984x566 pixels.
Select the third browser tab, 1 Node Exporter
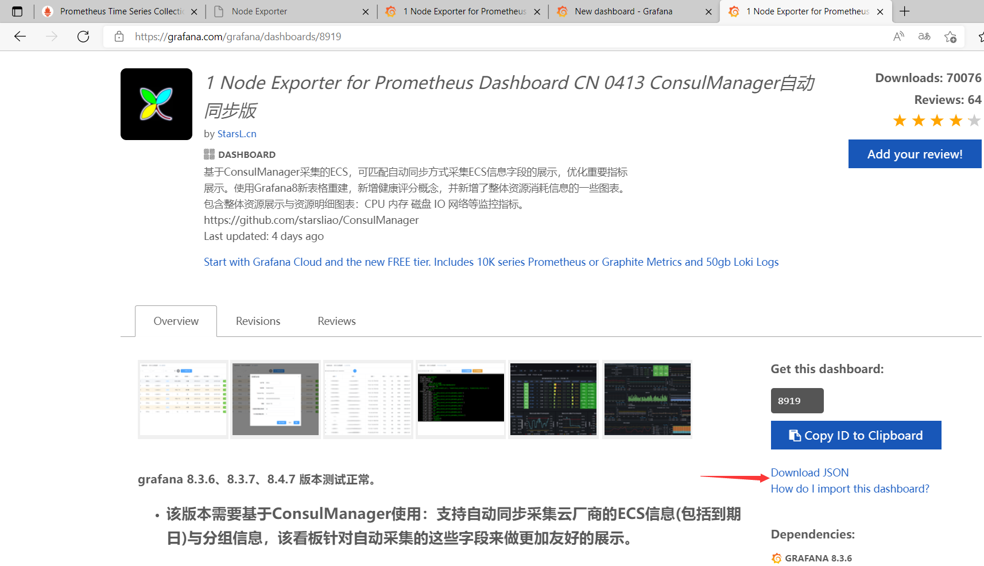[464, 11]
